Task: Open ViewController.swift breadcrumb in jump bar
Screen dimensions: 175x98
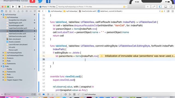Action: [x=87, y=11]
